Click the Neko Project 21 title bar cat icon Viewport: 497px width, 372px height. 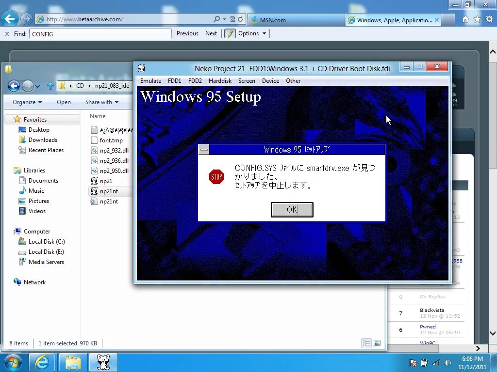142,68
